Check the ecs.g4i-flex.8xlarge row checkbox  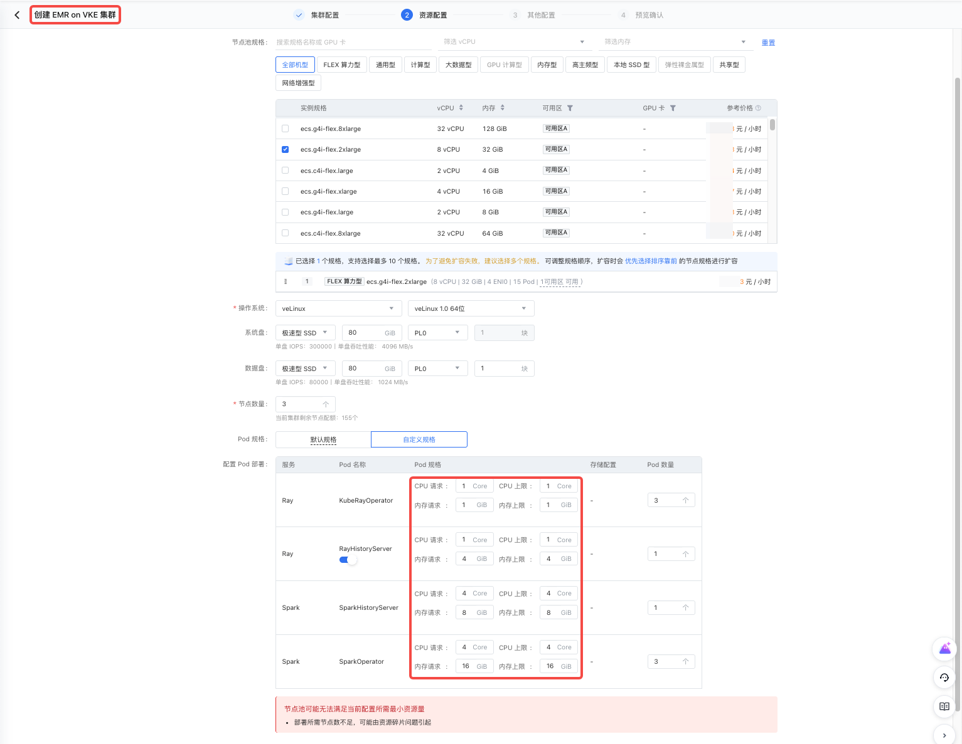286,128
